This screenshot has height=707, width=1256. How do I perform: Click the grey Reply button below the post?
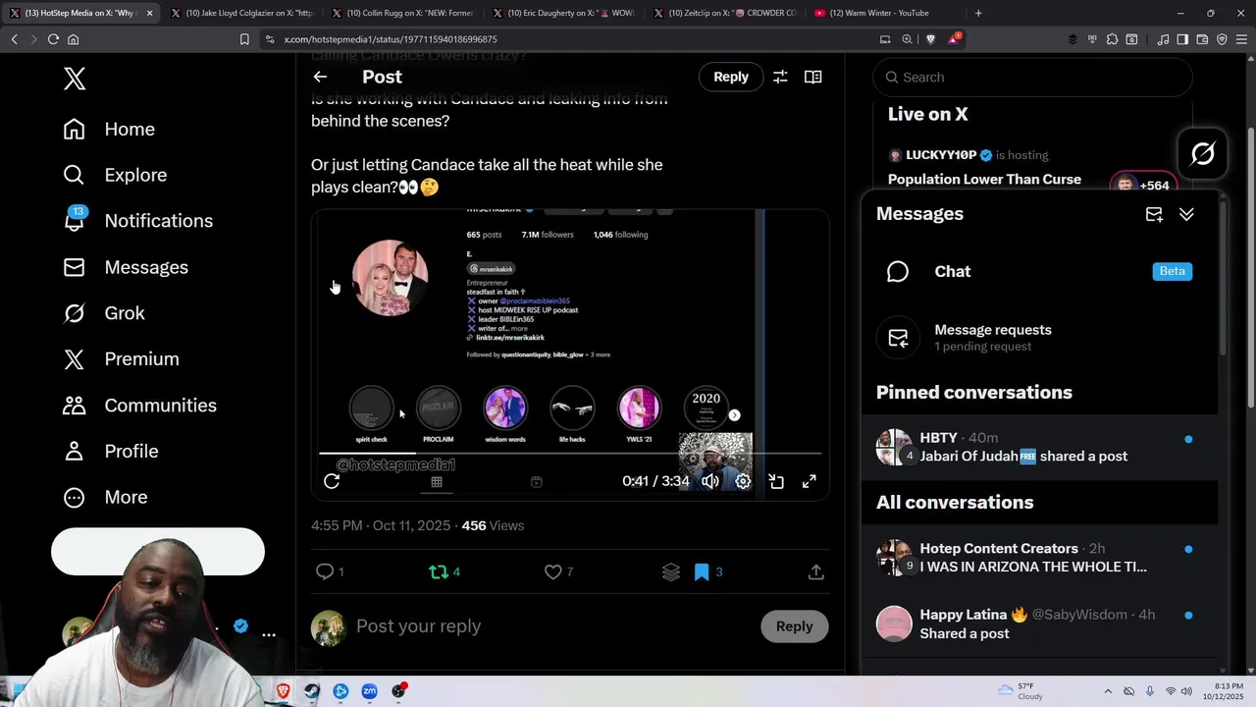795,626
